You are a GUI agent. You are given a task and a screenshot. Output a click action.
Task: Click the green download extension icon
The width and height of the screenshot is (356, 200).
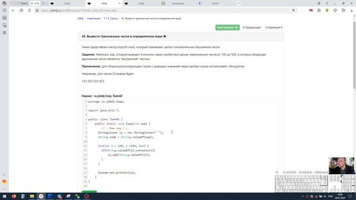327,11
